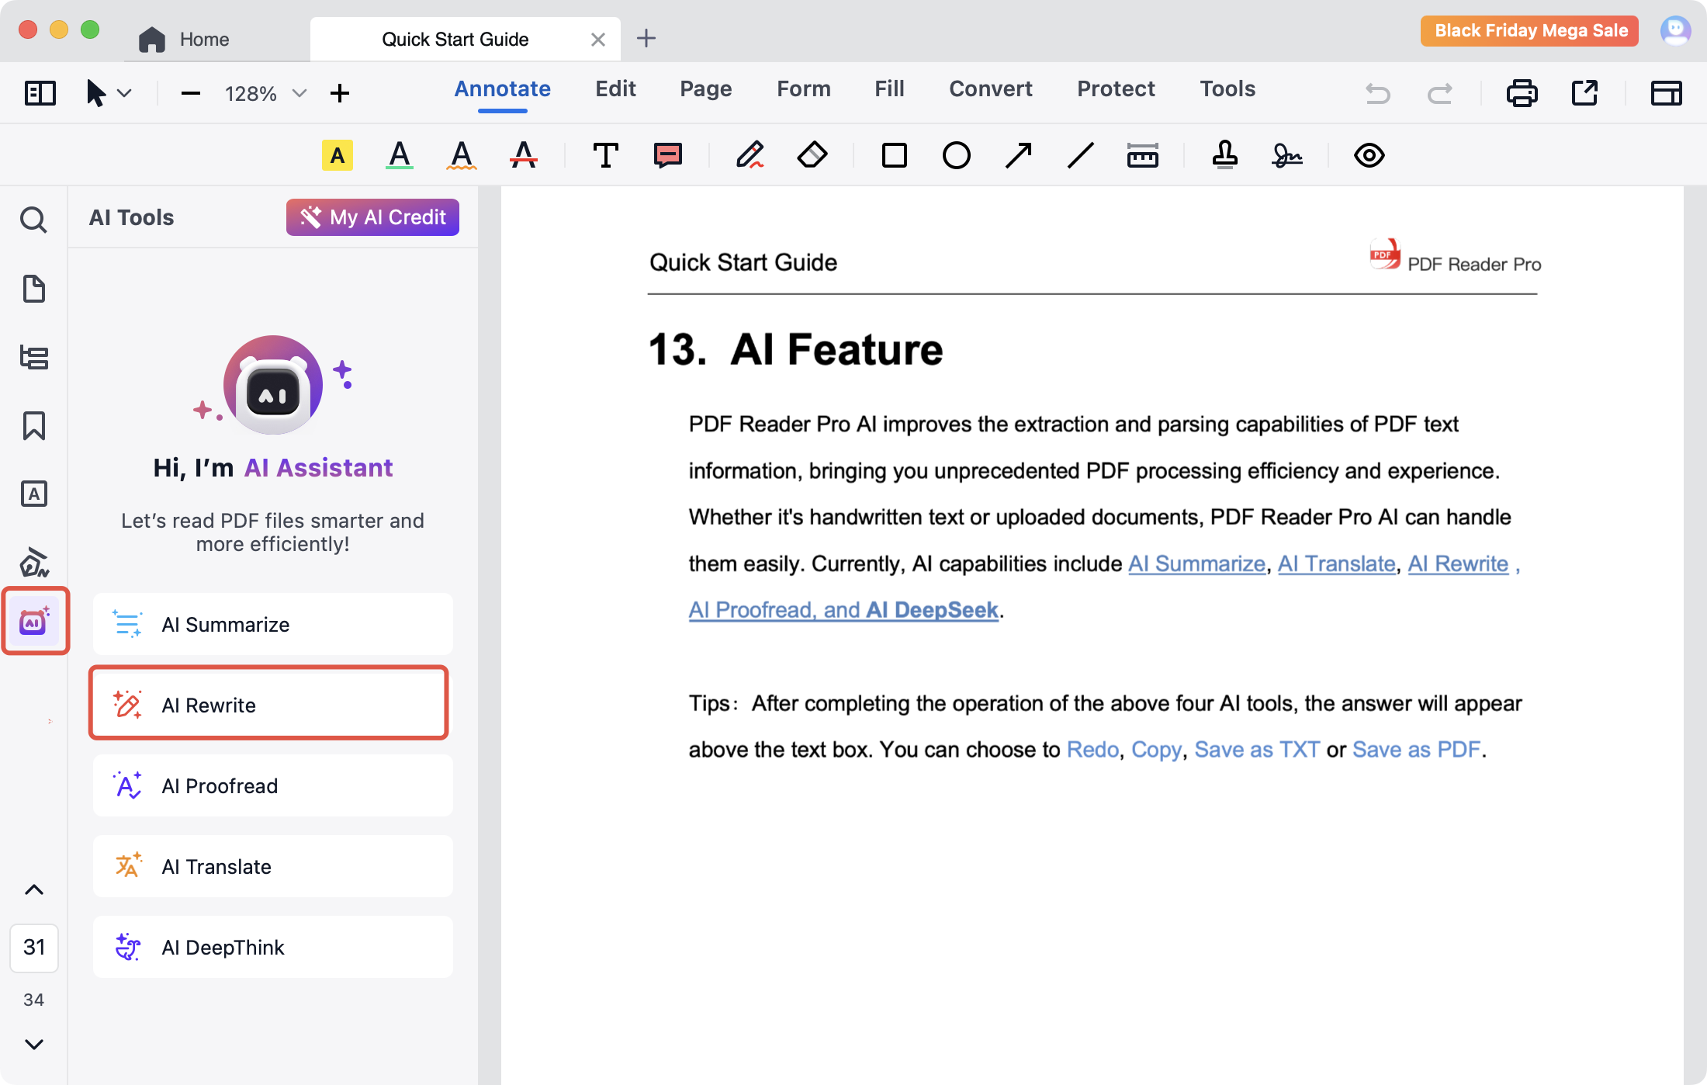
Task: Expand the cursor tool dropdown arrow
Action: [124, 93]
